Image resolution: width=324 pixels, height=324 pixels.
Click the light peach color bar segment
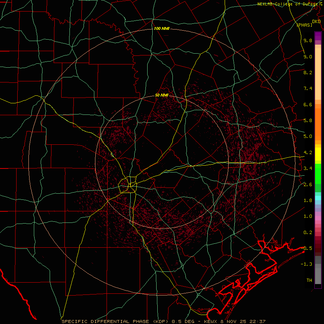(x=318, y=74)
